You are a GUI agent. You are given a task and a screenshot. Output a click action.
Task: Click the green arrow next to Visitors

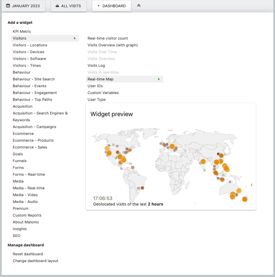coord(75,38)
